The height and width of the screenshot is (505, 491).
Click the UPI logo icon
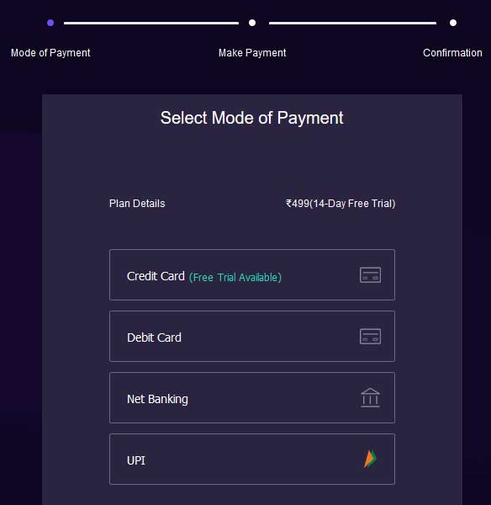pos(370,459)
